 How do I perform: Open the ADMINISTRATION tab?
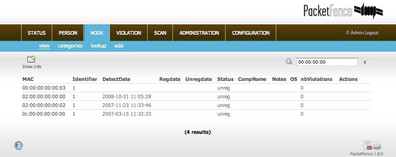[x=199, y=33]
